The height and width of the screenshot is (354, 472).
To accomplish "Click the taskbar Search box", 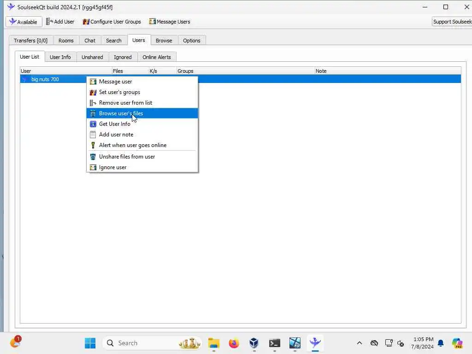I will point(152,343).
